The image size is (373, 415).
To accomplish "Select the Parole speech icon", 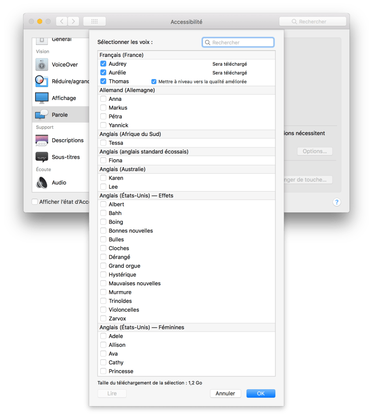I will click(x=42, y=115).
